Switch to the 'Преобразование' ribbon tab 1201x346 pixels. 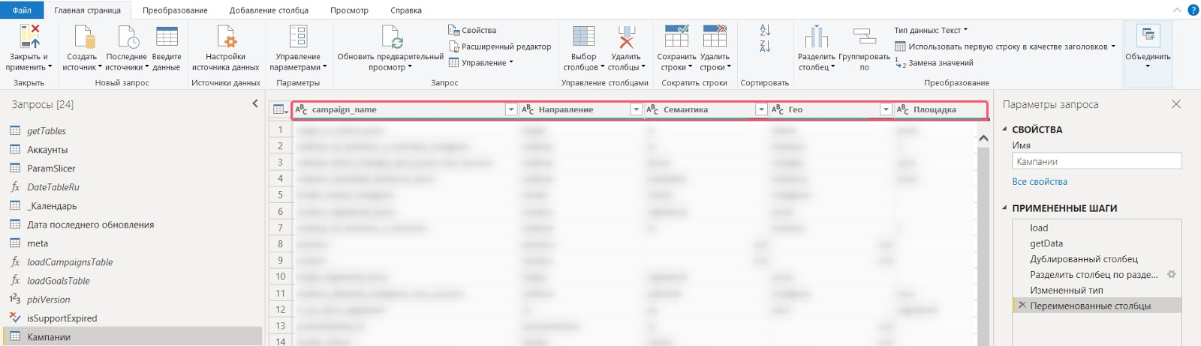click(175, 10)
